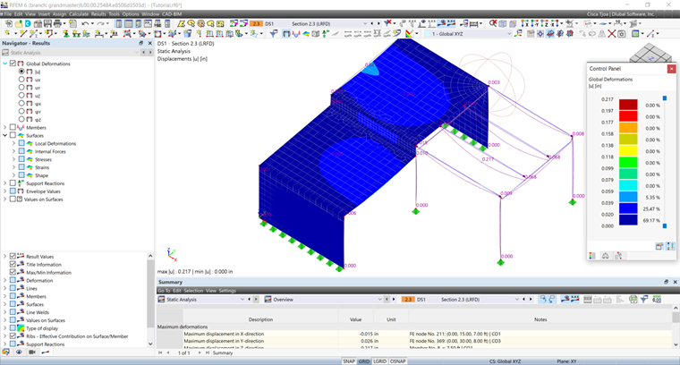Image resolution: width=680 pixels, height=365 pixels.
Task: Click the navigator camera icon at bottom
Action: click(31, 352)
